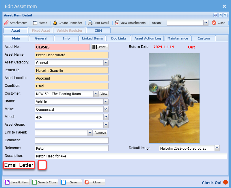Viewport: 231px width, 188px height.
Task: Click Remove next to Link to Parent
Action: (x=100, y=133)
